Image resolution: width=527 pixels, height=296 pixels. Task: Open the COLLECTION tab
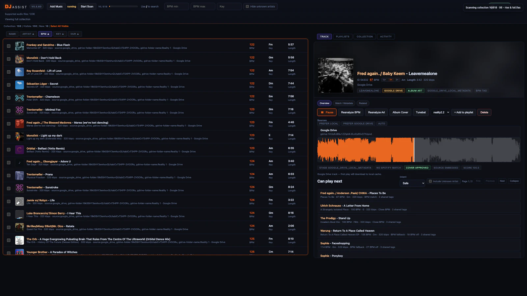365,37
